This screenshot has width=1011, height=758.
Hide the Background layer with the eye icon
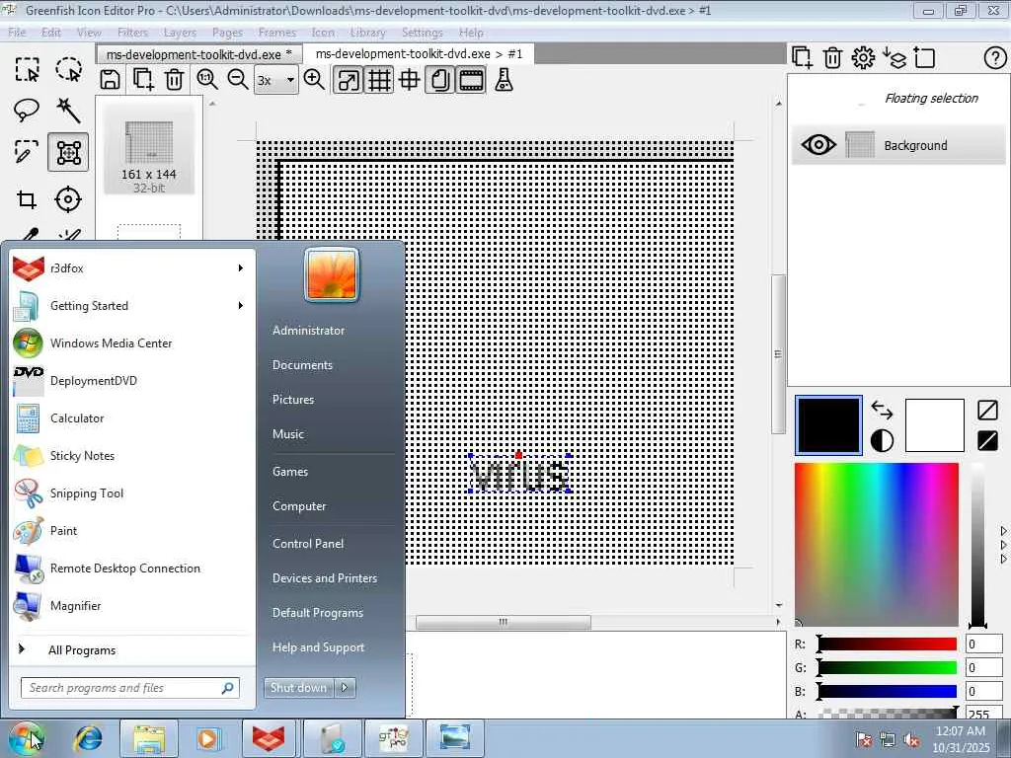pyautogui.click(x=818, y=145)
